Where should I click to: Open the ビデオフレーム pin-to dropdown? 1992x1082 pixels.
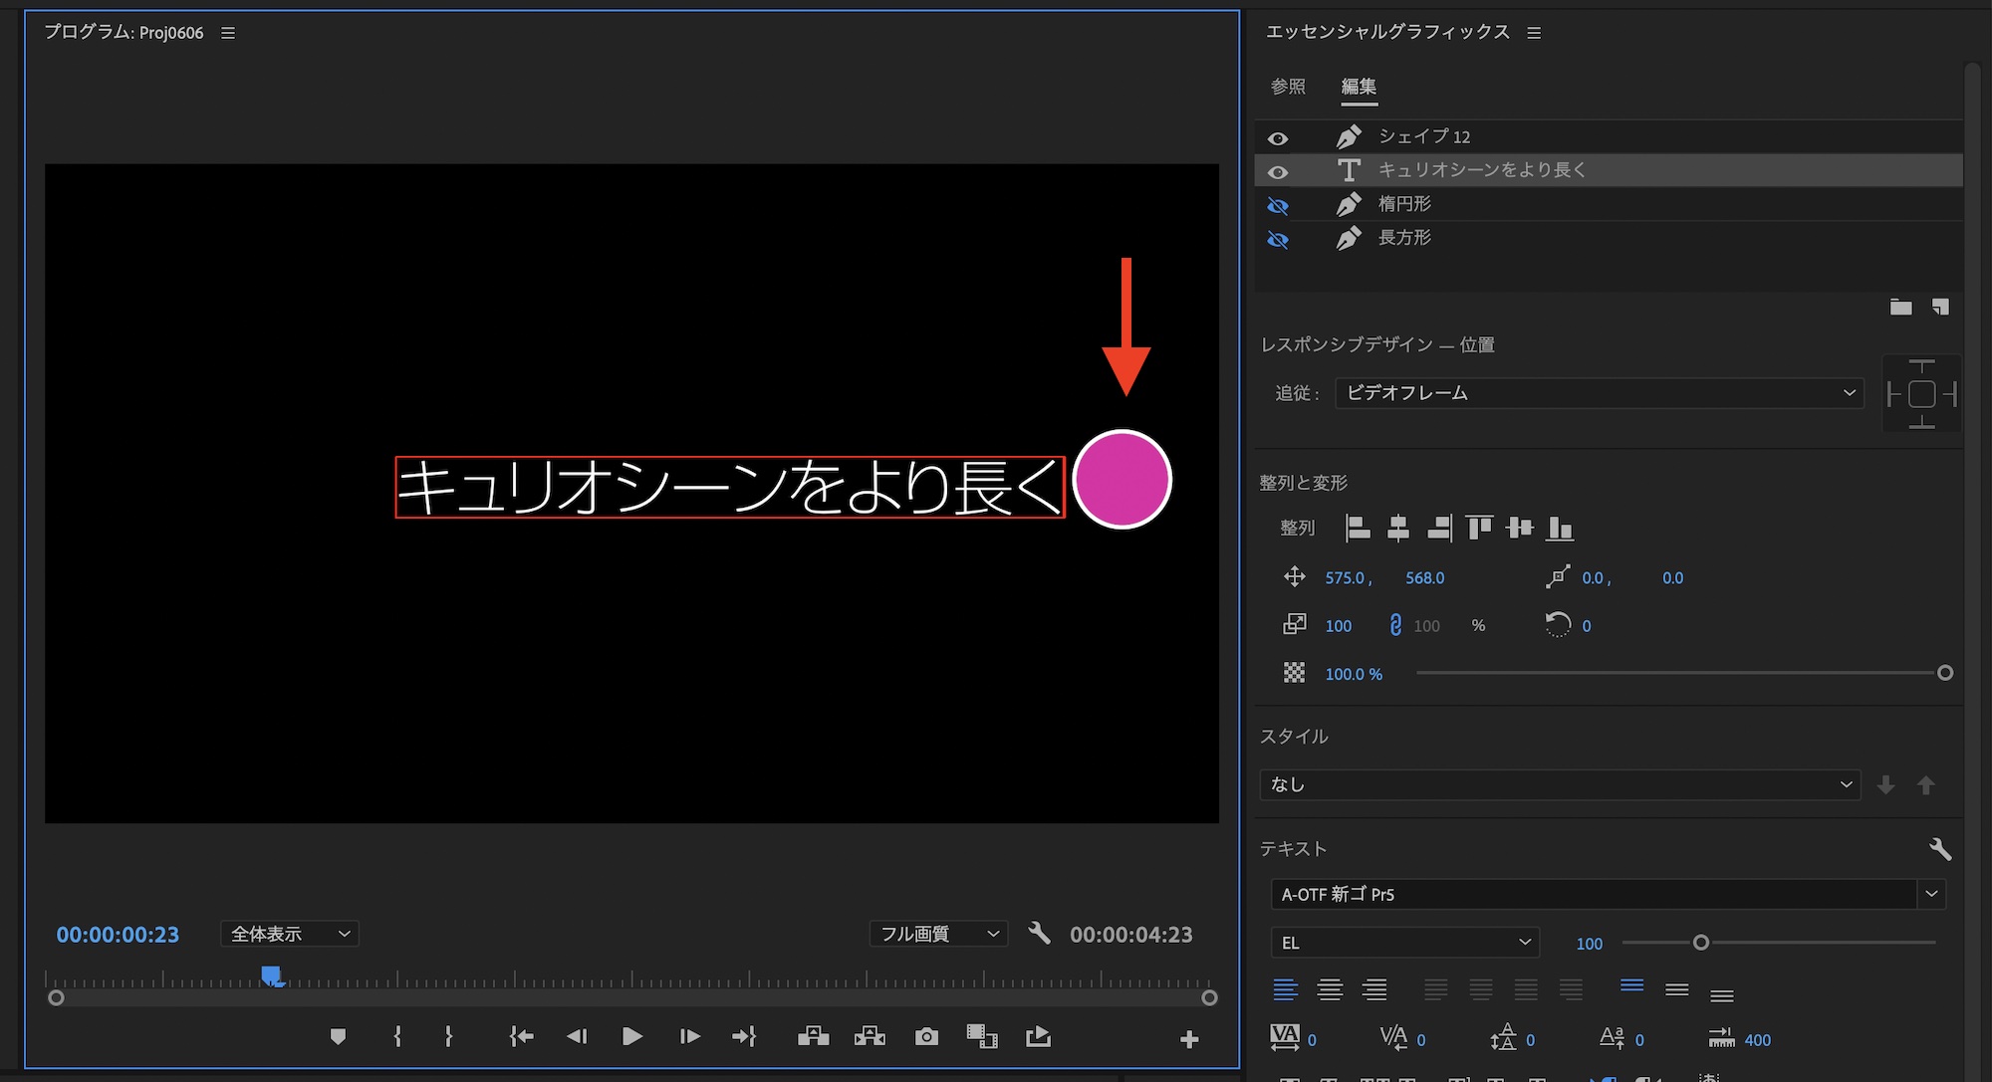(x=1599, y=393)
